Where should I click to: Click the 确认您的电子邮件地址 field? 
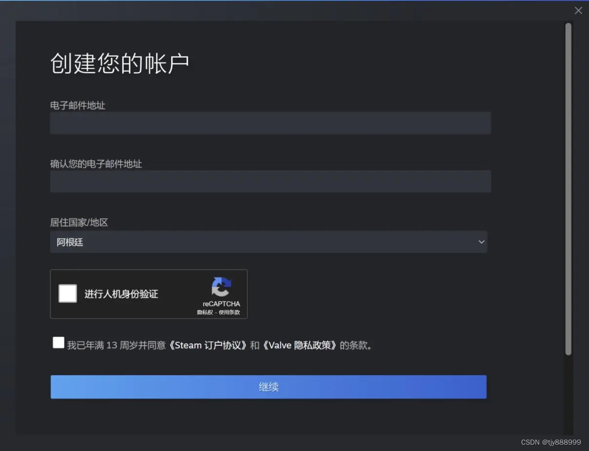(x=270, y=181)
